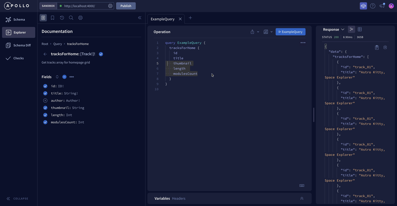Open the bookmarks collections icon
This screenshot has height=206, width=397.
click(x=52, y=18)
